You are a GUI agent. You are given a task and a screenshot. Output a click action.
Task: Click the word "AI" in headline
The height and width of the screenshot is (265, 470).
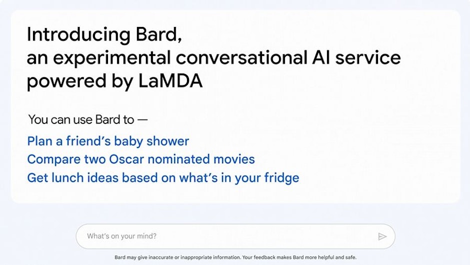(321, 57)
